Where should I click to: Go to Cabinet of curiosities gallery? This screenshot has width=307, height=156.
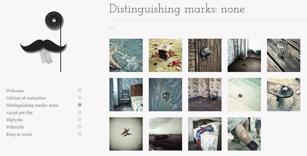(26, 98)
